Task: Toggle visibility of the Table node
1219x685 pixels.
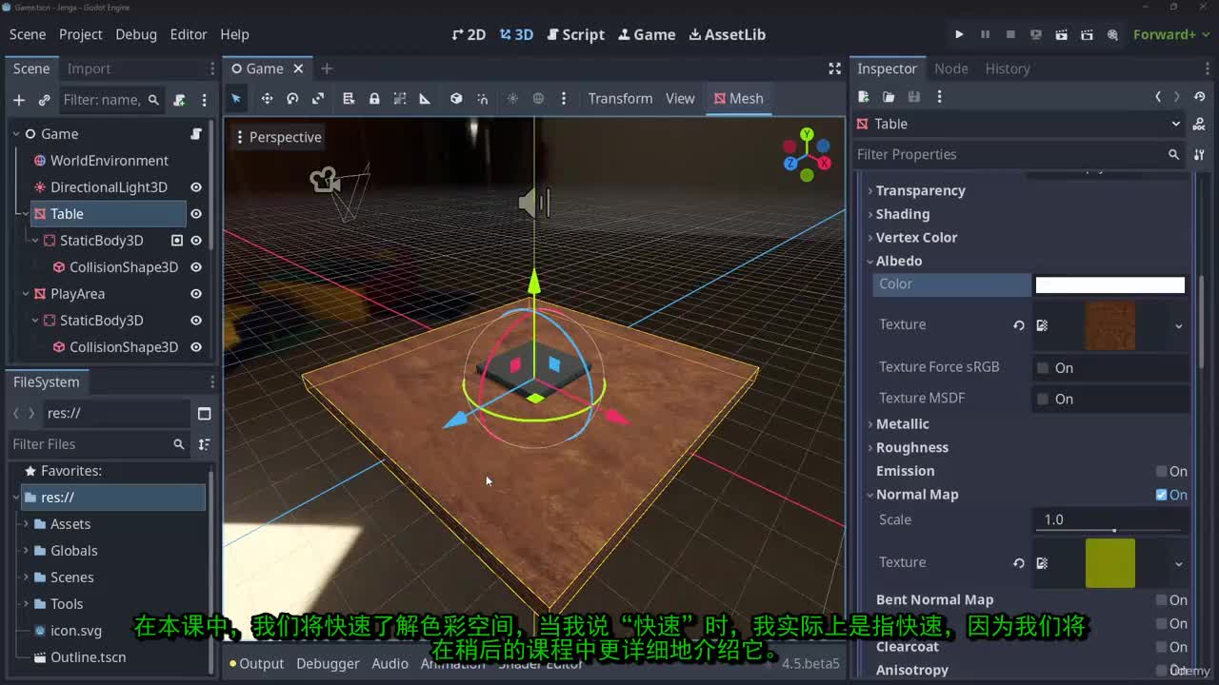Action: 196,214
